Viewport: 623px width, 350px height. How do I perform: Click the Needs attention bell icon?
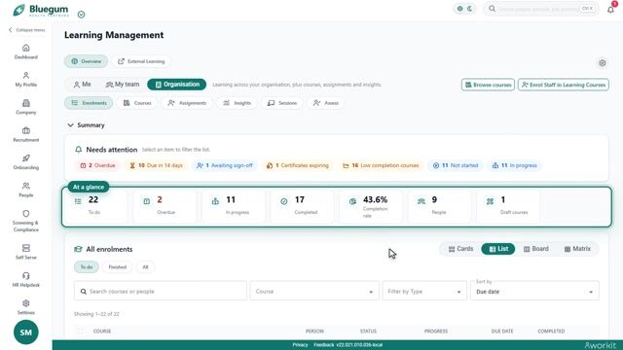pos(78,150)
